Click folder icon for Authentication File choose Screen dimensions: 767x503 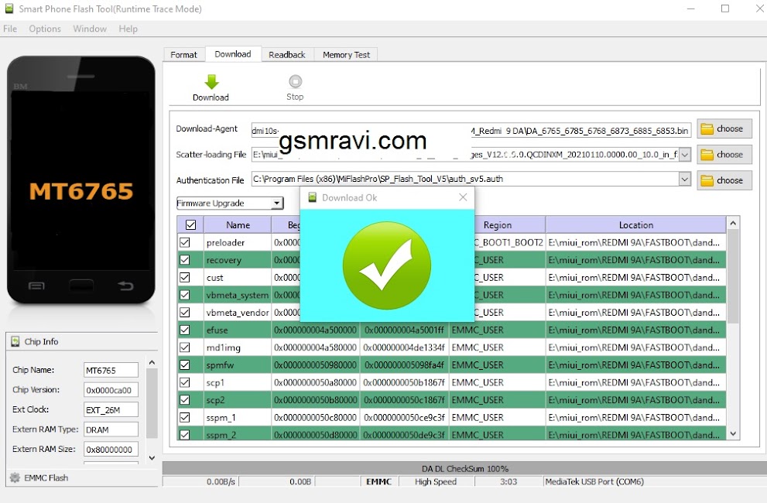point(707,180)
